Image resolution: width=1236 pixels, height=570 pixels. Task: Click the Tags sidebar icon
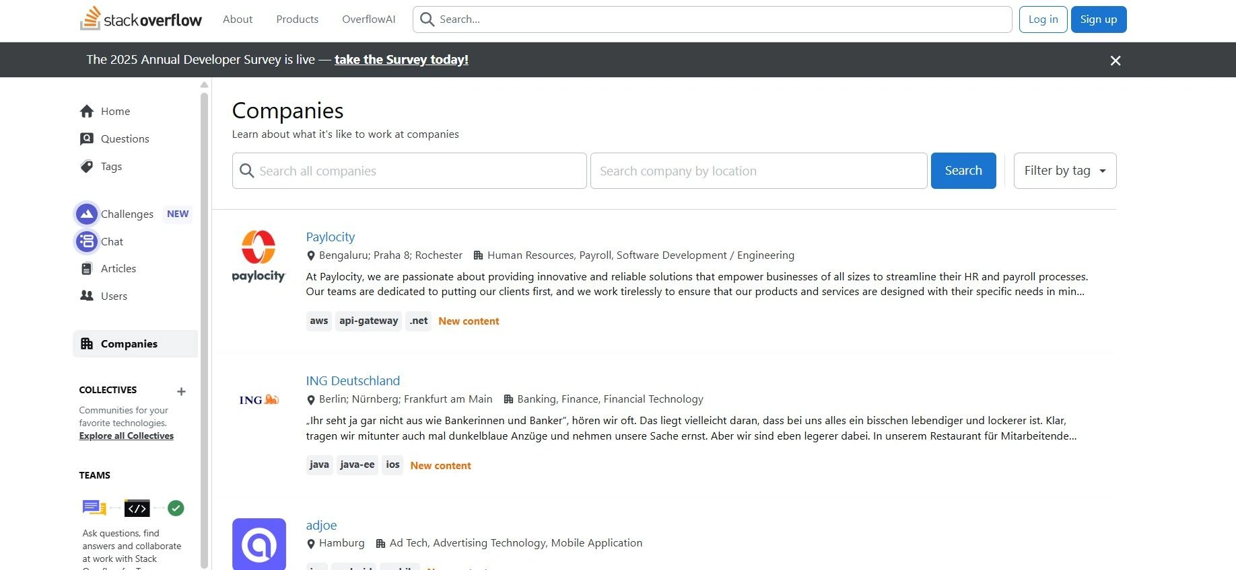pos(87,166)
